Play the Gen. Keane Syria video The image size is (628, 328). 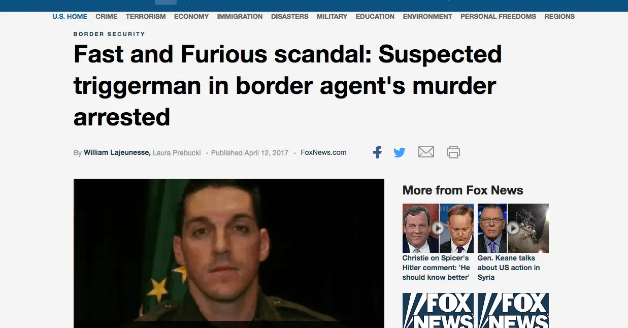tap(513, 228)
